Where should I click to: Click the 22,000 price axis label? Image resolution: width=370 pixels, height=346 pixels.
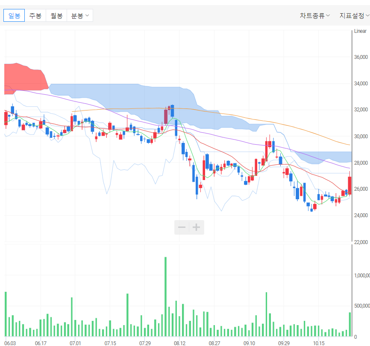point(361,242)
